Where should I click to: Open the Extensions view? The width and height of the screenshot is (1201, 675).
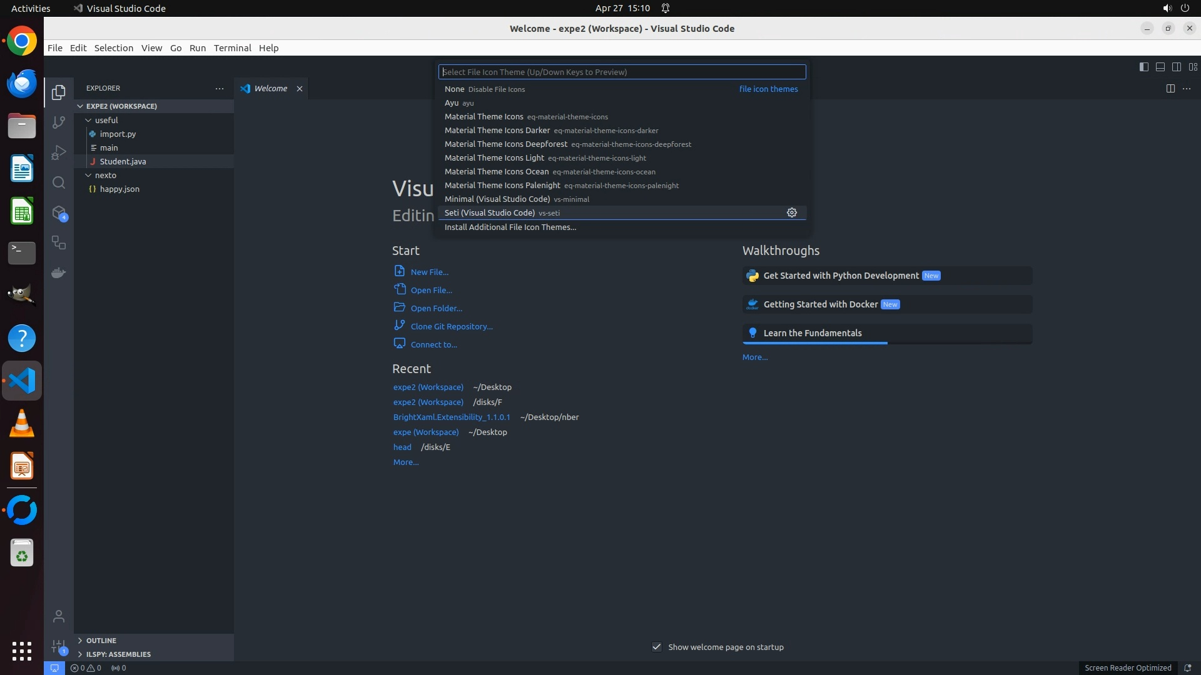coord(59,213)
